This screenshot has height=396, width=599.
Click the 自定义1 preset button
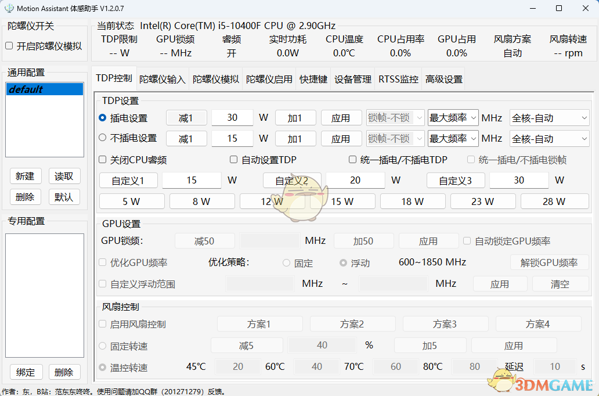129,181
